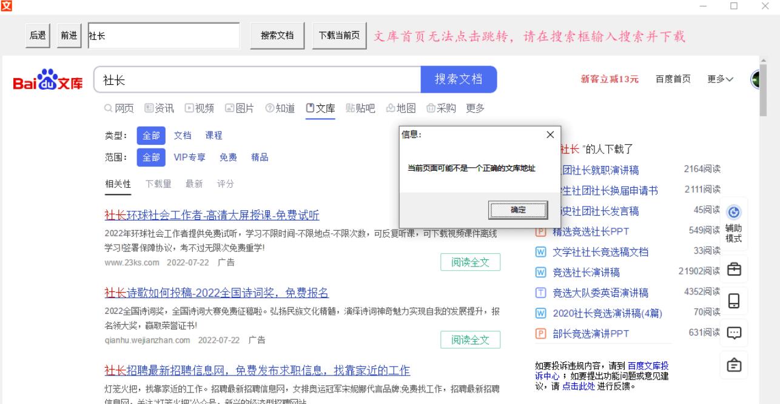Sort results by 评分

(x=225, y=184)
